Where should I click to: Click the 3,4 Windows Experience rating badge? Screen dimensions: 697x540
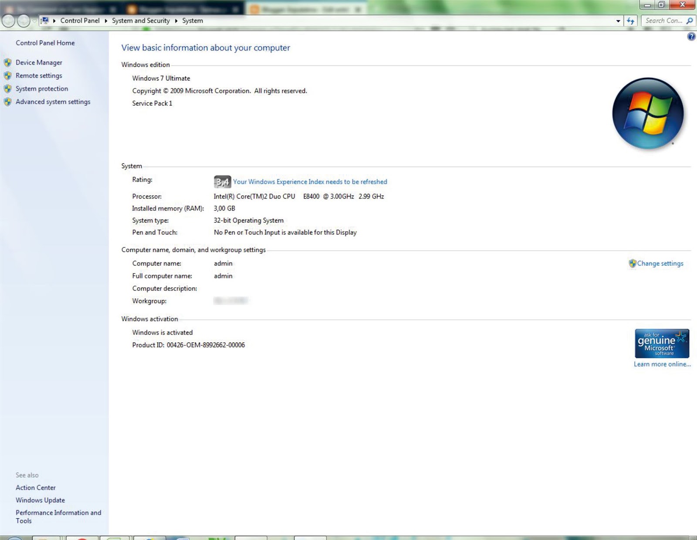pos(222,182)
